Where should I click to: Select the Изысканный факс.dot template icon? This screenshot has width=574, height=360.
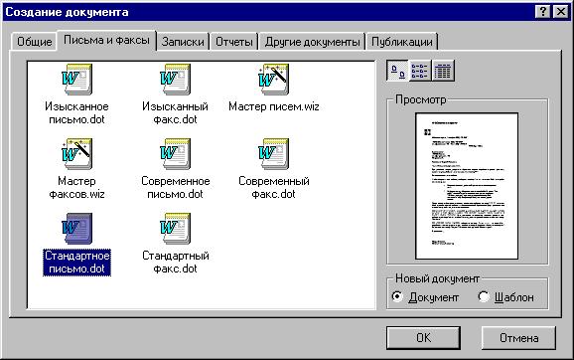[x=175, y=80]
